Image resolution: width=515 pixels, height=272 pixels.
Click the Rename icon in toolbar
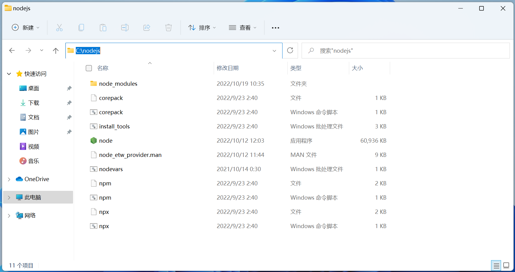click(125, 28)
